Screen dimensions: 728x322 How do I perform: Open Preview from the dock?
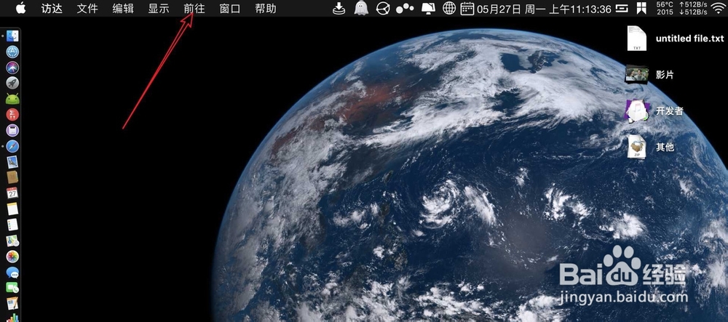tap(12, 161)
